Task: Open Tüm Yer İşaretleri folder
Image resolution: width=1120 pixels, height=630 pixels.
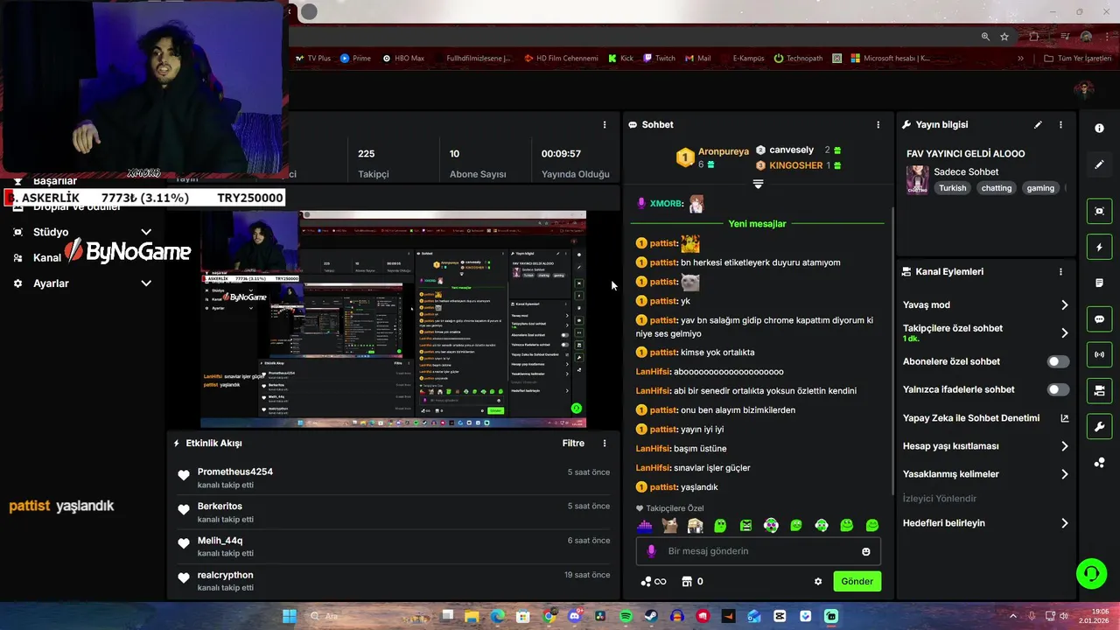Action: click(x=1077, y=59)
